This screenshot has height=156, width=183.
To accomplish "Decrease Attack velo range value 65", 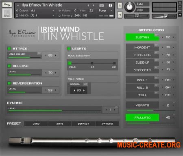I will tap(46, 55).
